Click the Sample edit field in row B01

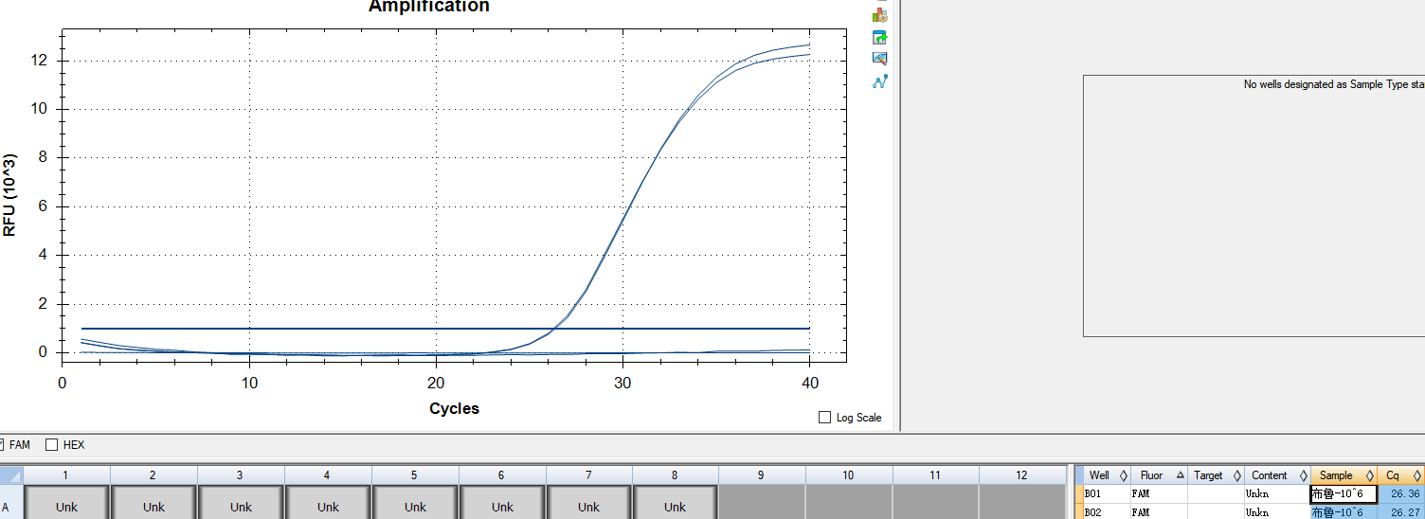pos(1344,493)
